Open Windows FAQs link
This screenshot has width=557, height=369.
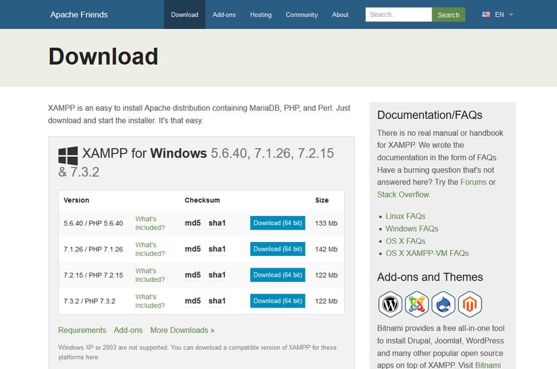[412, 228]
